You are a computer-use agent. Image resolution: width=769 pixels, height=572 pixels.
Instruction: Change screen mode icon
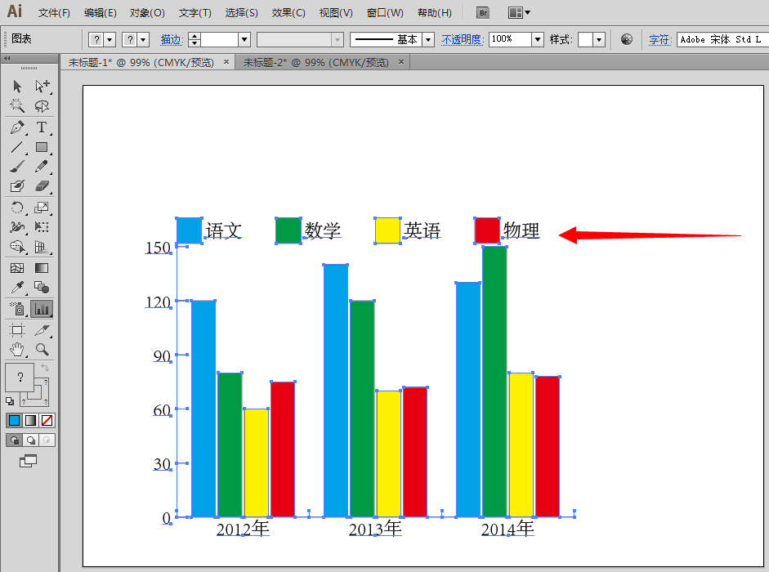(x=28, y=461)
